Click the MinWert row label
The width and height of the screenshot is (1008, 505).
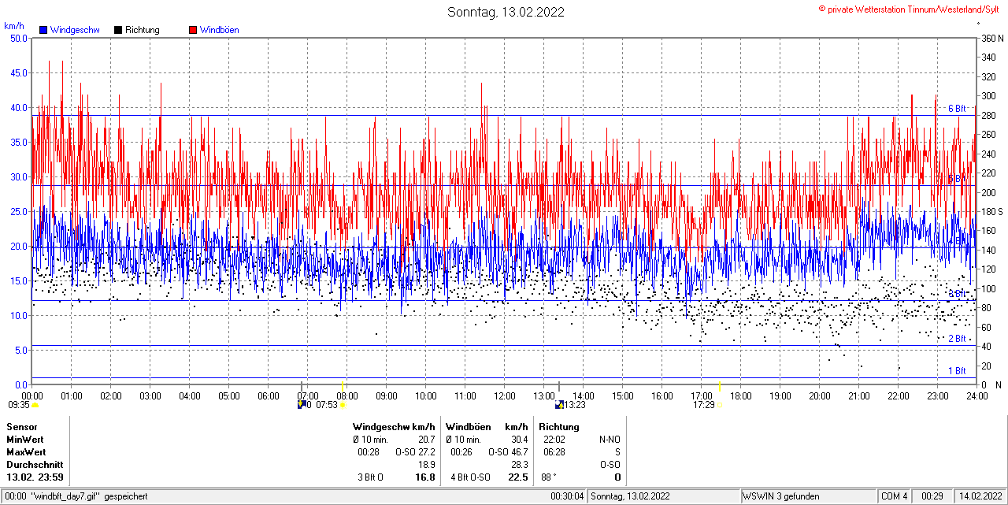[25, 440]
